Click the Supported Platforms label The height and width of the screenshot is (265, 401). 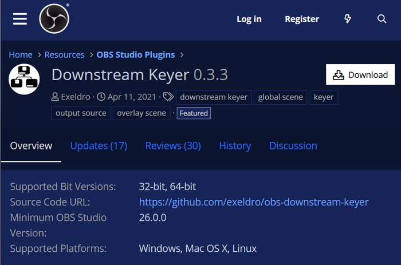click(58, 248)
